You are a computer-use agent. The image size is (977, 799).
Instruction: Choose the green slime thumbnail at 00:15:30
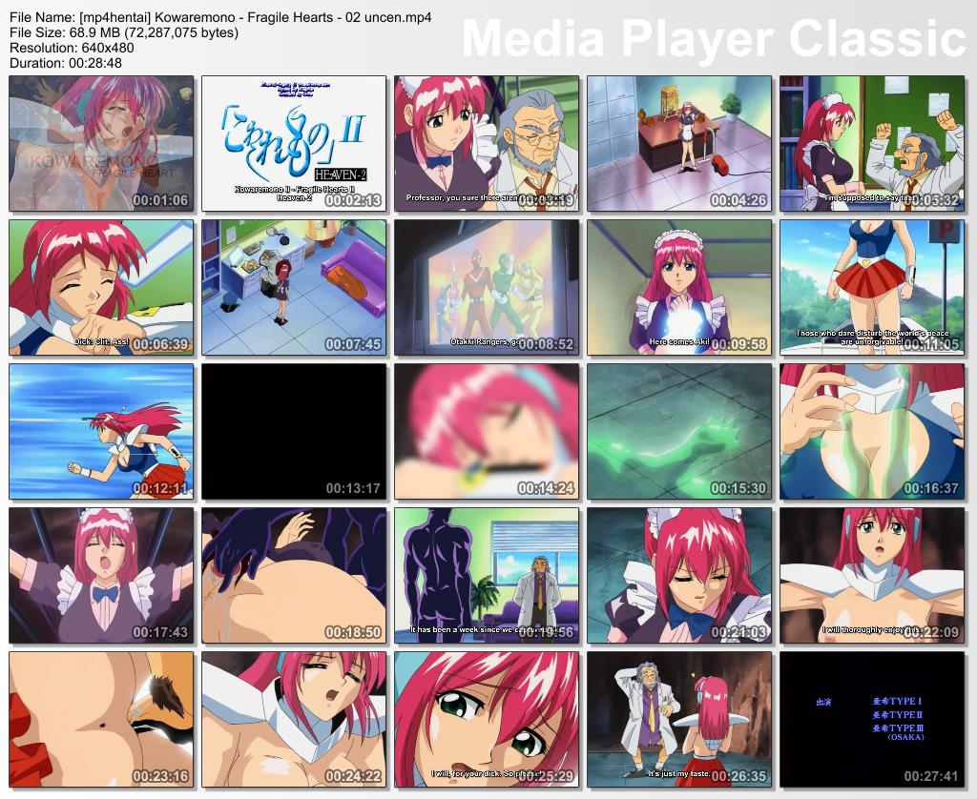[x=679, y=432]
